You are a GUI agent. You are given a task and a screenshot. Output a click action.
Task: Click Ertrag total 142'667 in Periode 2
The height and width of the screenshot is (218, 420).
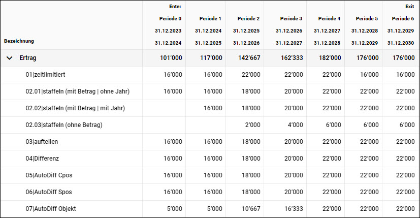[x=249, y=58]
